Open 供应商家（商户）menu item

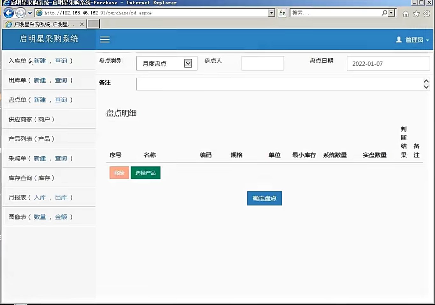pos(31,119)
